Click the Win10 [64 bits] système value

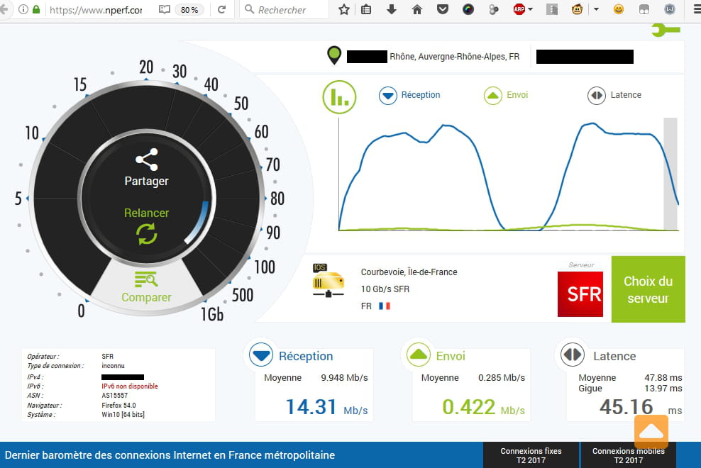click(123, 415)
